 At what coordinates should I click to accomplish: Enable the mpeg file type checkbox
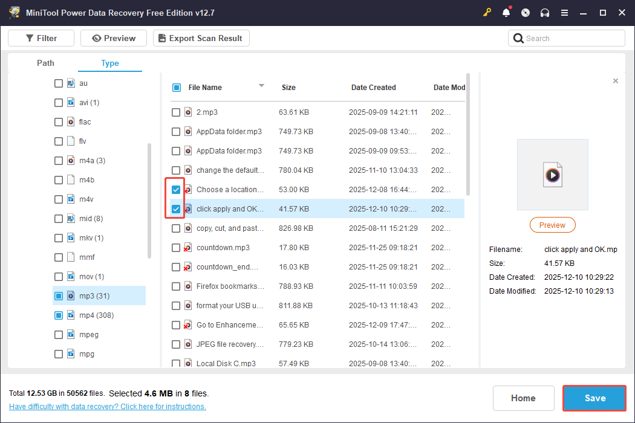click(58, 334)
